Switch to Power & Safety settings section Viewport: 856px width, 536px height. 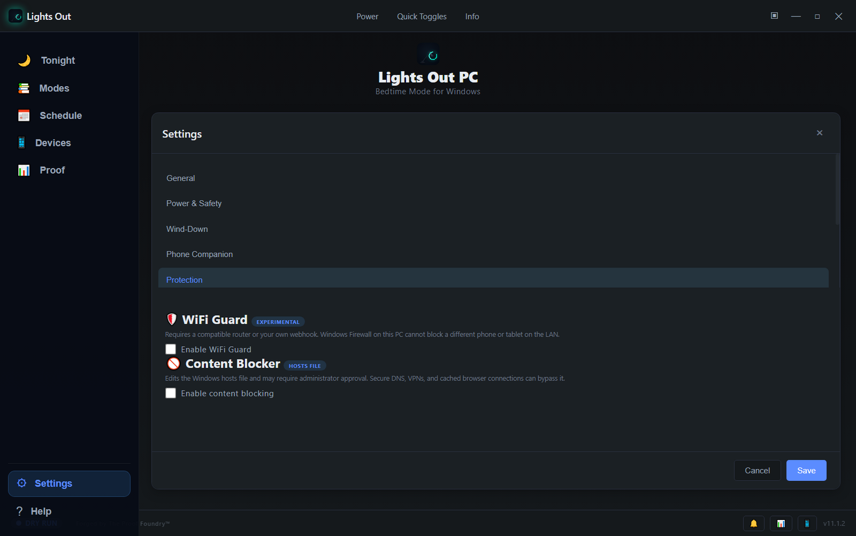click(493, 203)
